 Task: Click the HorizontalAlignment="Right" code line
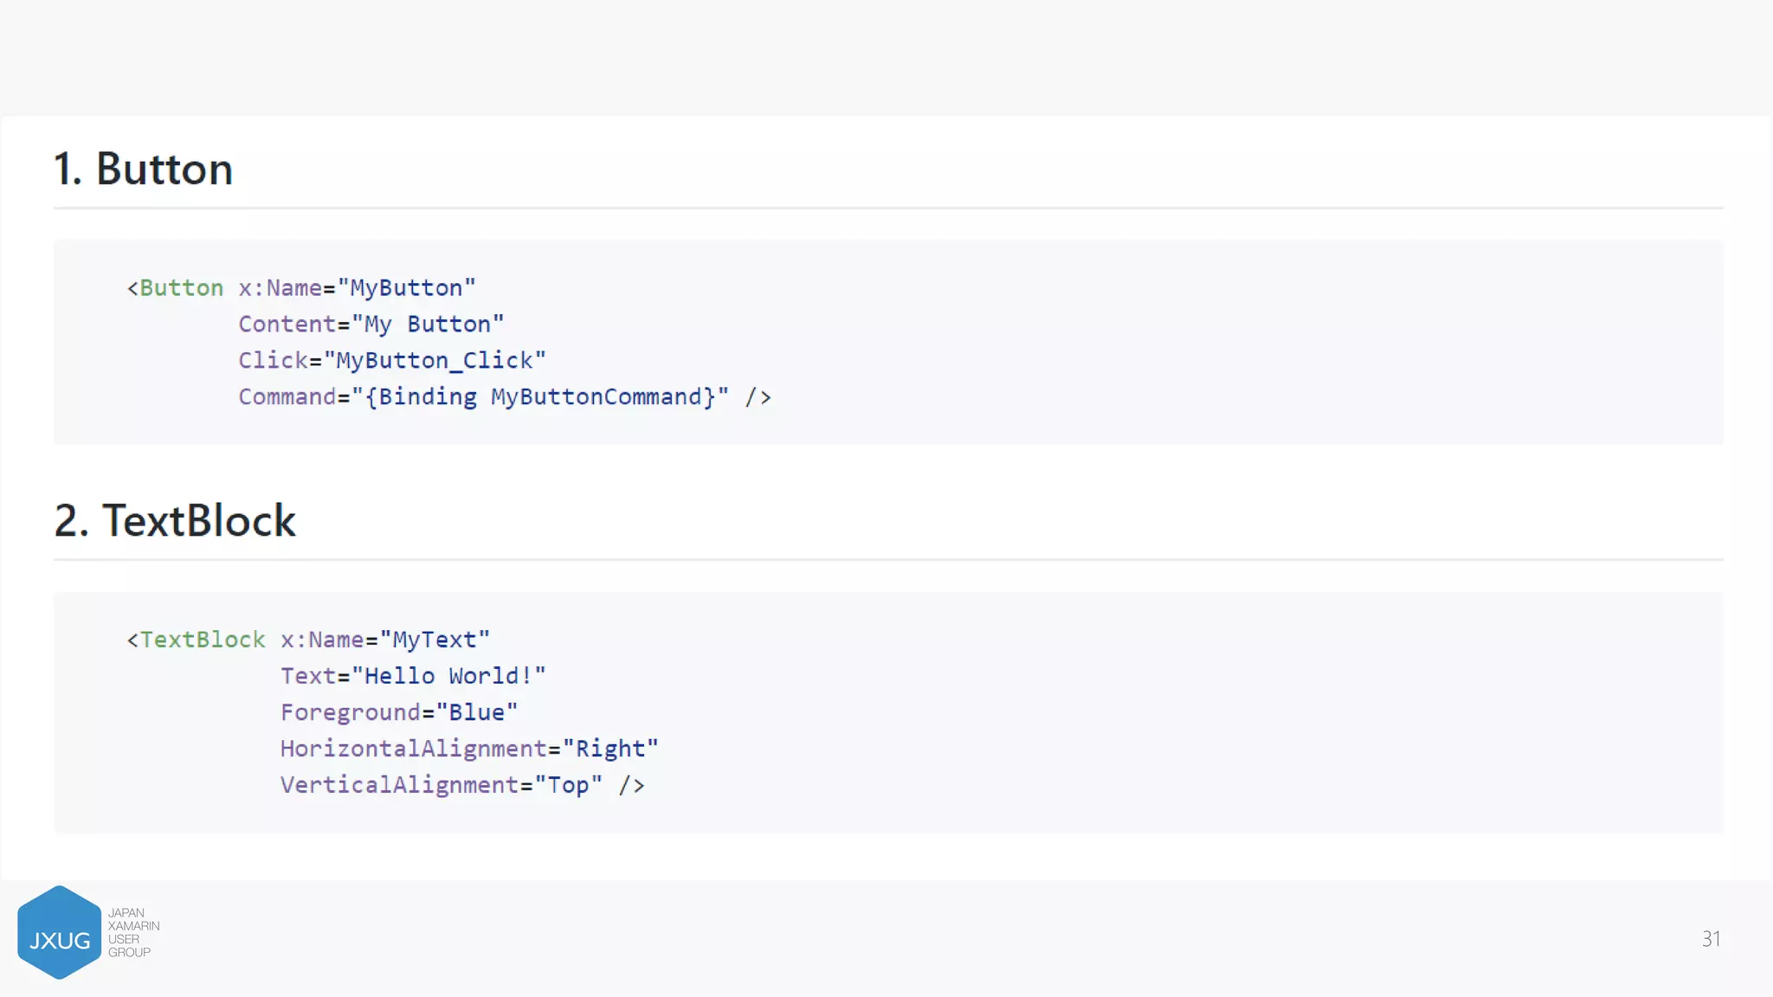click(468, 749)
